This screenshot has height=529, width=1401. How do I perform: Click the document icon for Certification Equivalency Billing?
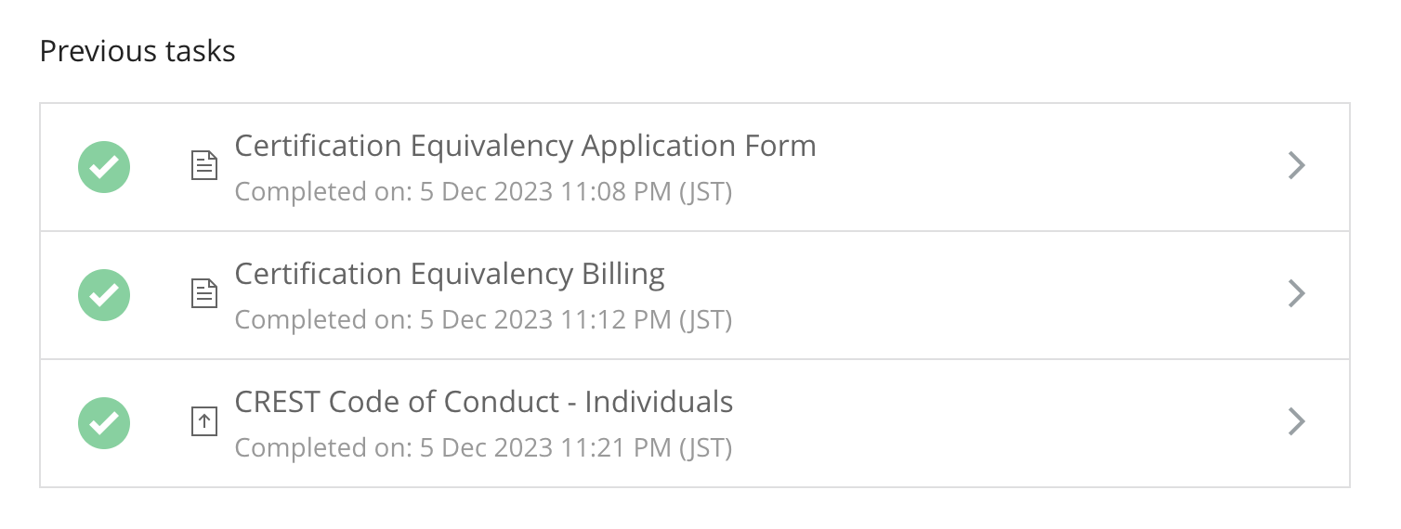(204, 294)
